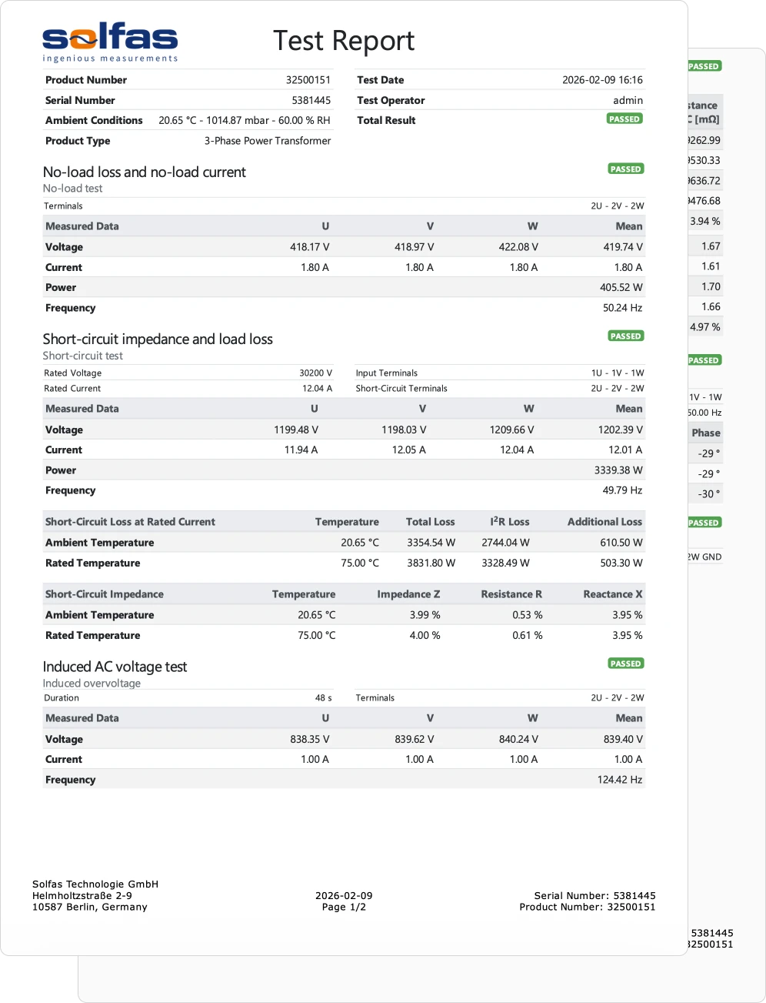Select the Product Number value 32500151 in header
This screenshot has height=1003, width=766.
coord(308,80)
